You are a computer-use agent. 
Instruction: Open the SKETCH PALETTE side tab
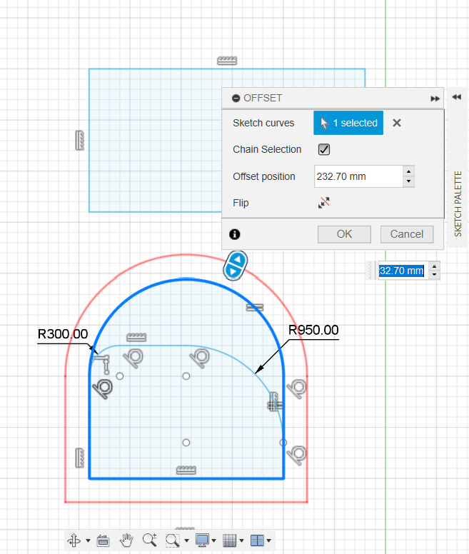[x=458, y=204]
